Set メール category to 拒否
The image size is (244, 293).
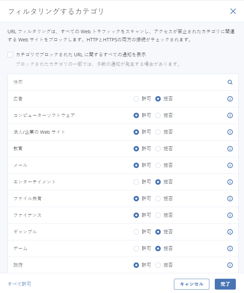click(158, 165)
